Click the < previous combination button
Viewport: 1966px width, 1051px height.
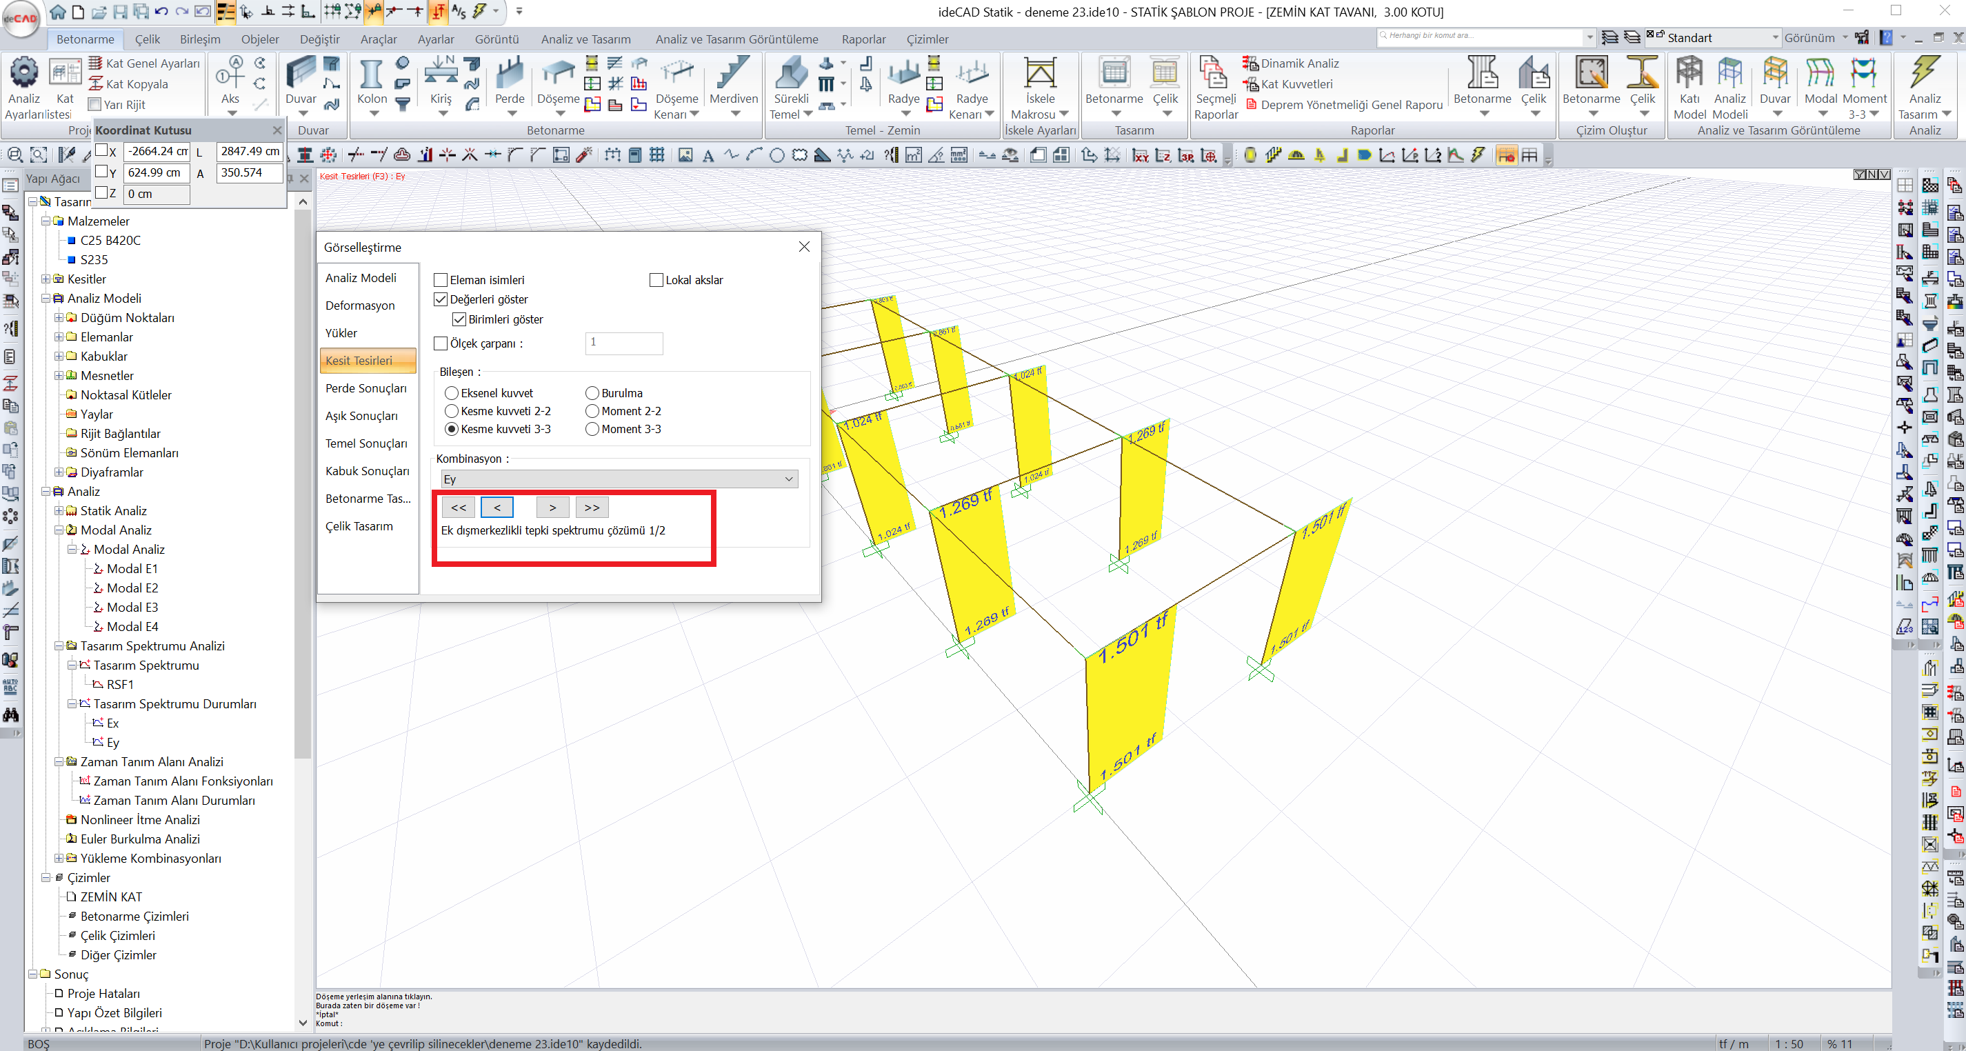coord(496,508)
